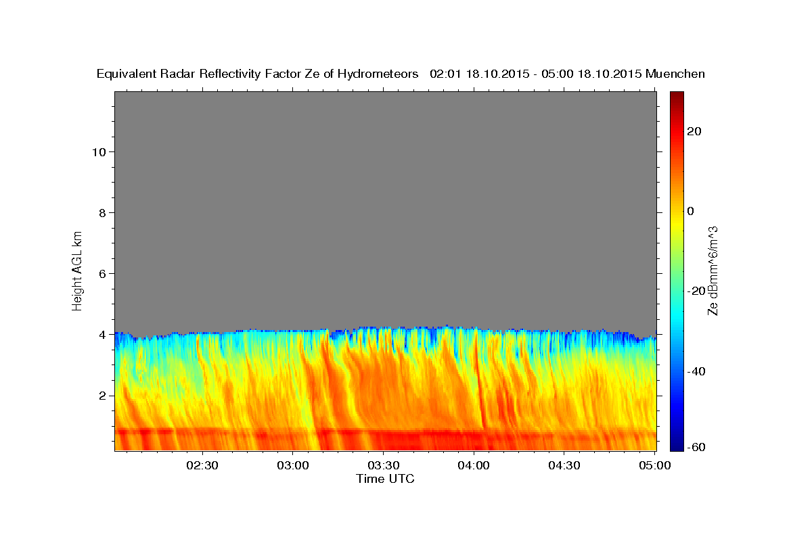Click the 03:00 time tick label
Image resolution: width=812 pixels, height=541 pixels.
tap(293, 466)
